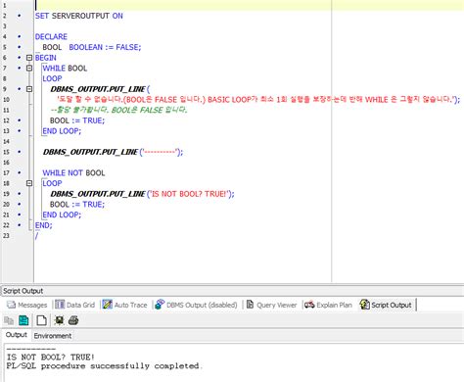The width and height of the screenshot is (464, 382).
Task: Click END; on line 22
Action: pos(44,225)
